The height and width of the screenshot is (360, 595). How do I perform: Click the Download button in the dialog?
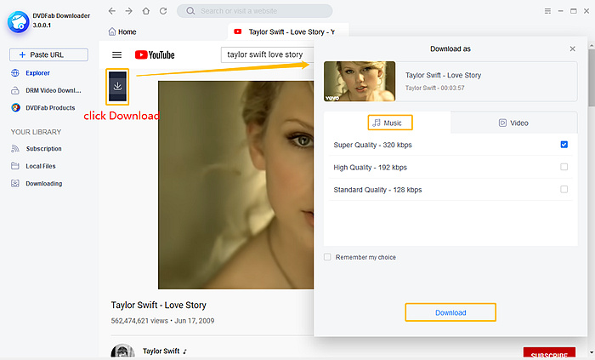(450, 312)
